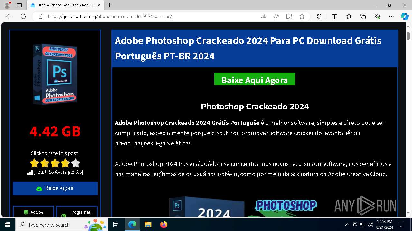Open the Copilot sidebar icon

(405, 16)
